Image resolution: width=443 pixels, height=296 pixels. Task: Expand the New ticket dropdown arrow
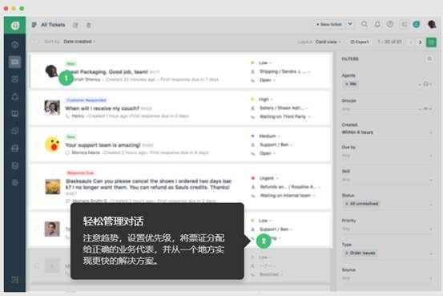click(x=350, y=24)
